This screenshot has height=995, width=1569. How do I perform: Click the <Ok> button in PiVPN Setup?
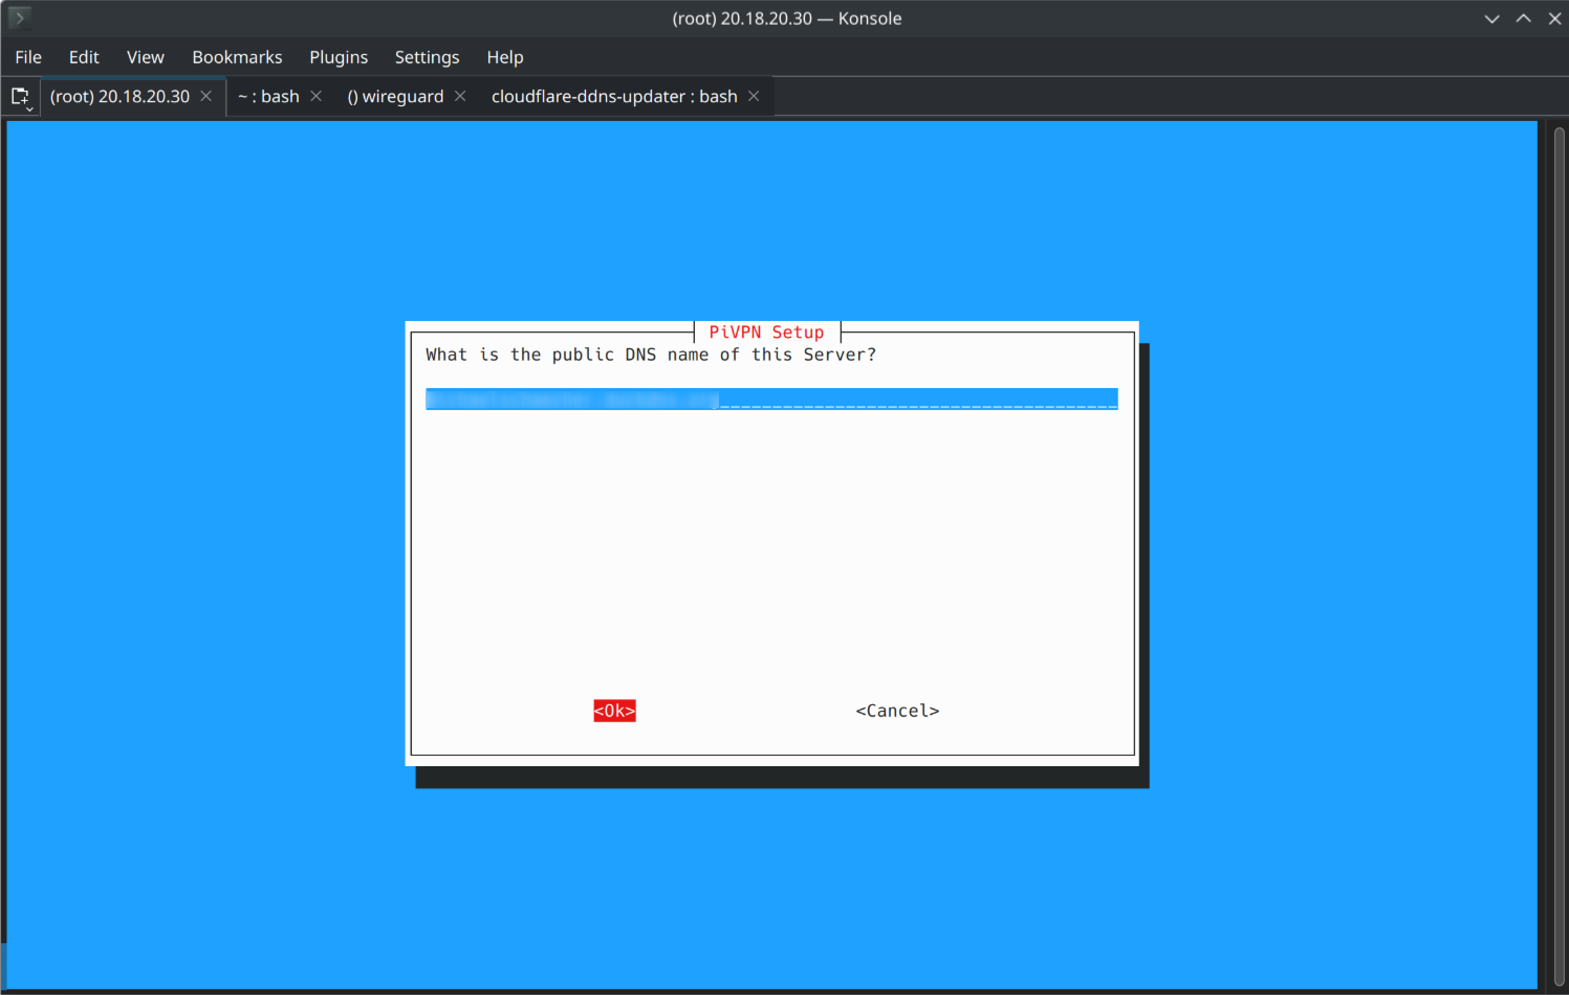point(614,711)
